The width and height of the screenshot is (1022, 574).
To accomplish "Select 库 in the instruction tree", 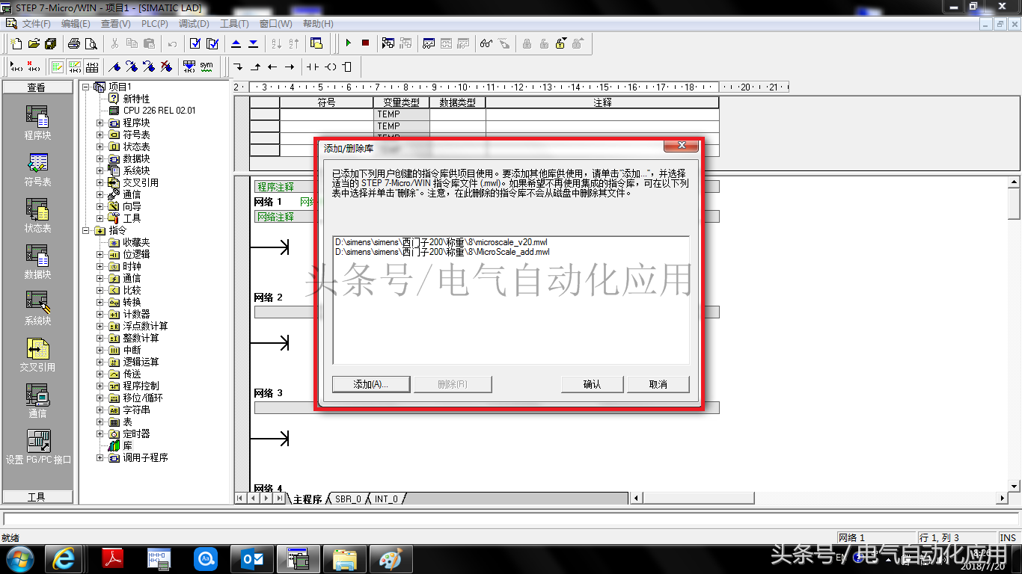I will (127, 445).
